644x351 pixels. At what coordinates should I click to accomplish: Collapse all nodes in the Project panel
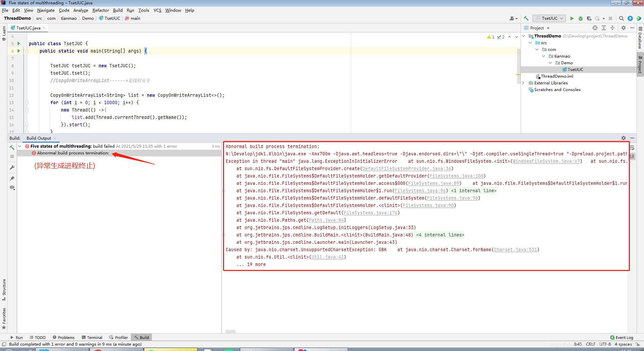pos(612,28)
